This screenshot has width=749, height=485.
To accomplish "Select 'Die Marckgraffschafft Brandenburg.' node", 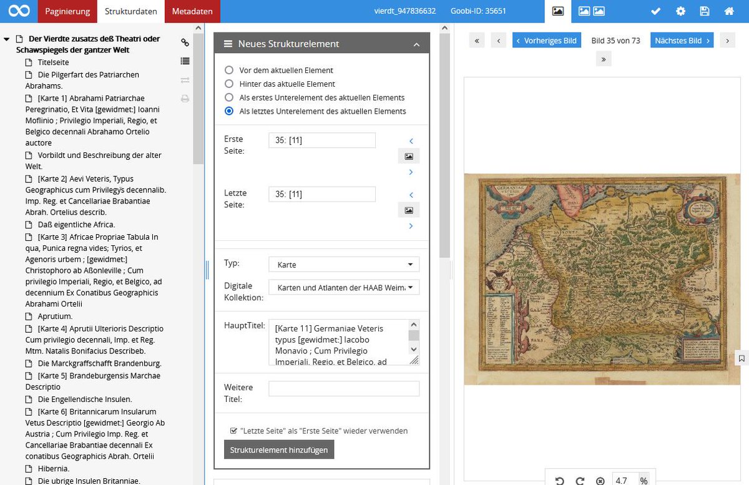I will [99, 363].
